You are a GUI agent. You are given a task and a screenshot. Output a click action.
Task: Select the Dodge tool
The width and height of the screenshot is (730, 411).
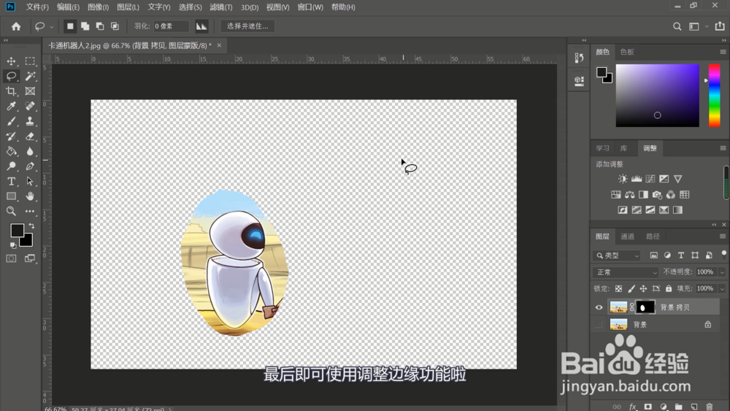11,166
